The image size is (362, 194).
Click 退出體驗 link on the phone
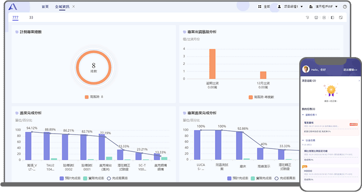[350, 69]
